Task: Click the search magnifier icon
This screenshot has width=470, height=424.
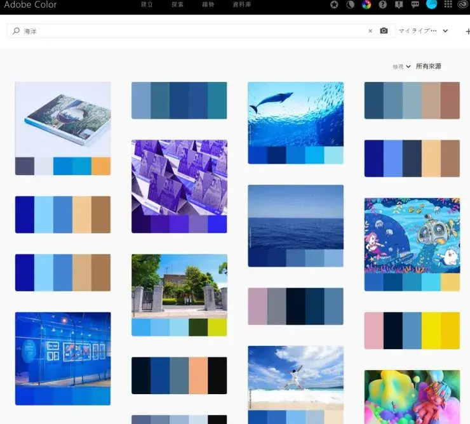Action: pyautogui.click(x=16, y=31)
